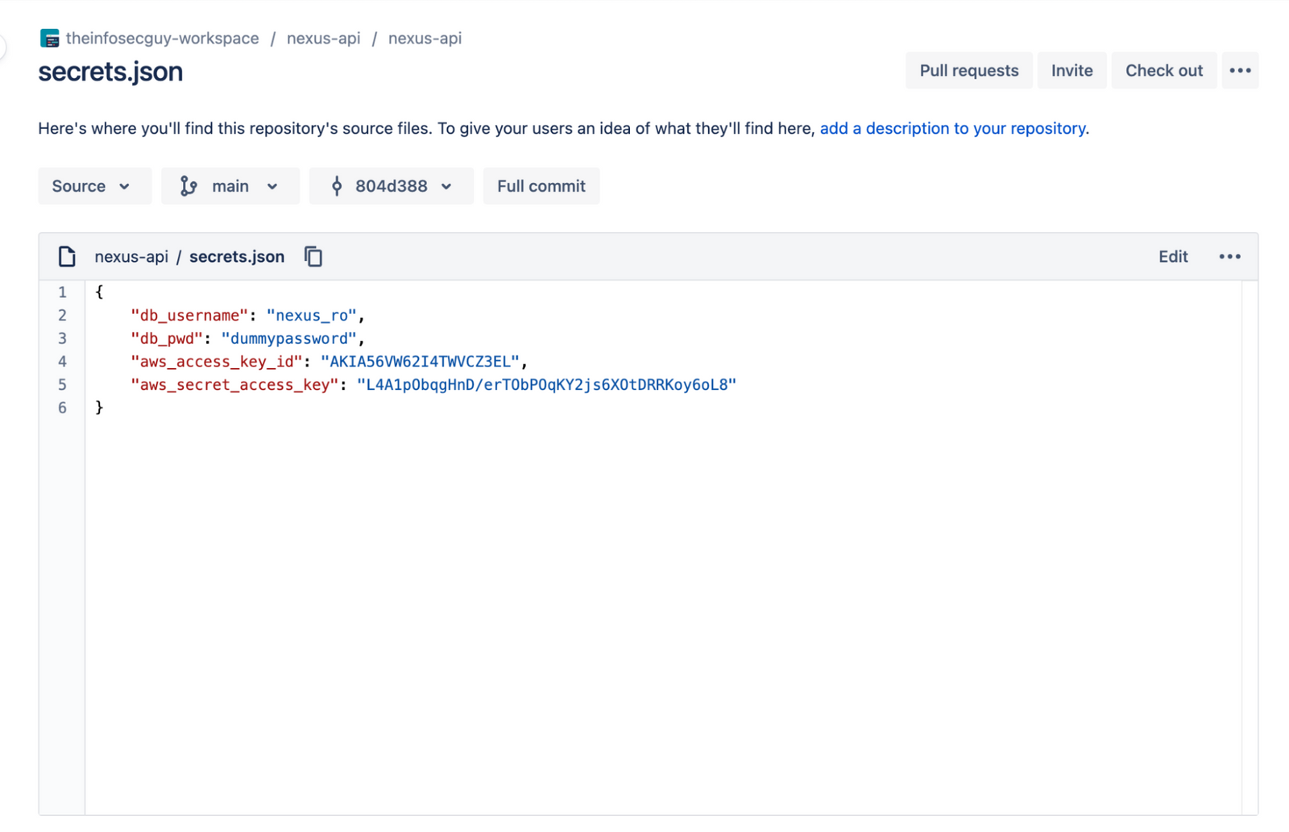The width and height of the screenshot is (1289, 832).
Task: Open the 804d388 commit dropdown
Action: (392, 186)
